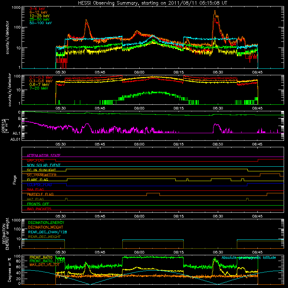Select the 50-100 keV legend label

41,23
